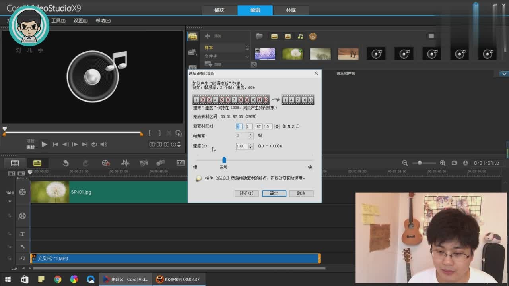Select 项目 (project) playback mode
509x286 pixels.
[31, 141]
